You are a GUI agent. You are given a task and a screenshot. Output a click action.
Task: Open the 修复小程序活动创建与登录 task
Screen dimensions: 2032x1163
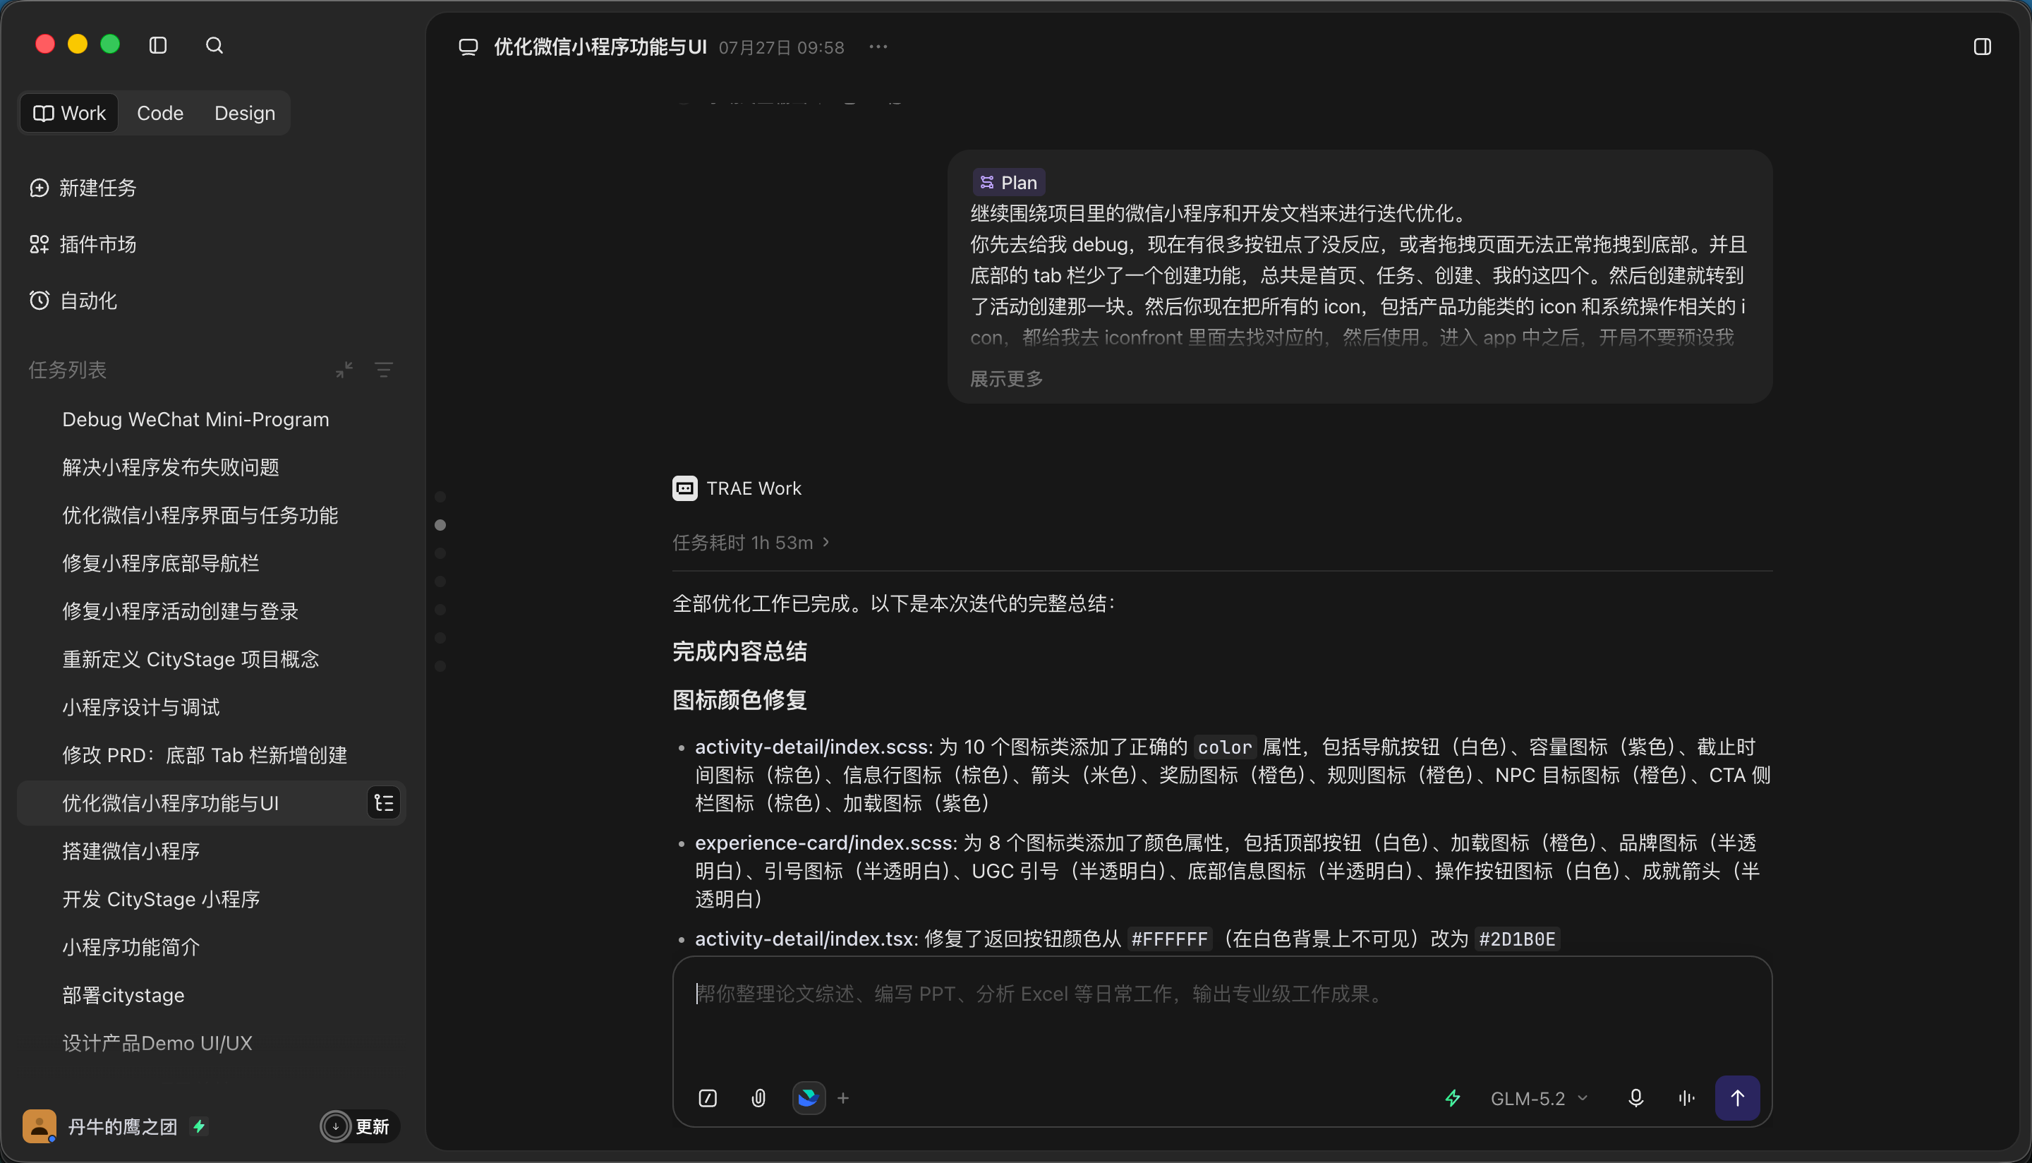212,611
